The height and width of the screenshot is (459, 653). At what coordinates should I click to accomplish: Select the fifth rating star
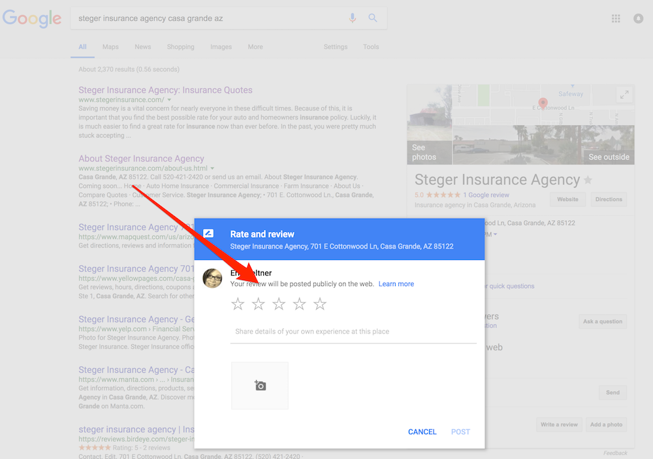(x=319, y=304)
